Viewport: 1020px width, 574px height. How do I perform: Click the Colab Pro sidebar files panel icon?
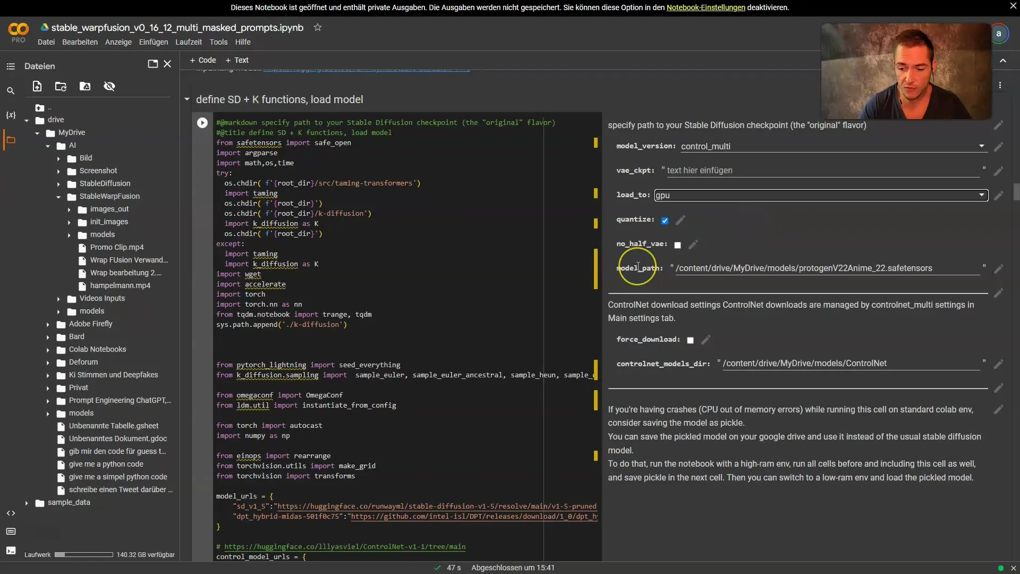11,139
